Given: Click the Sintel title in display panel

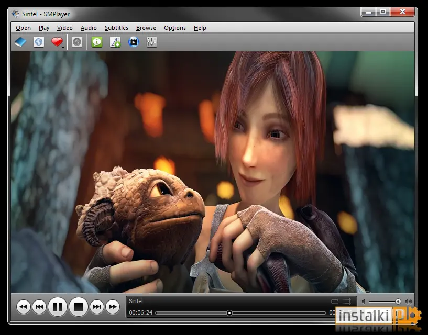Looking at the screenshot, I should coord(136,301).
